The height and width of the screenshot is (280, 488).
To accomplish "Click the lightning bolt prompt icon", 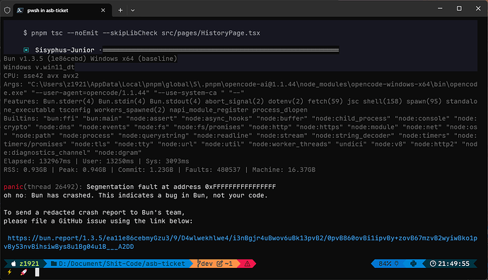I will [x=10, y=272].
